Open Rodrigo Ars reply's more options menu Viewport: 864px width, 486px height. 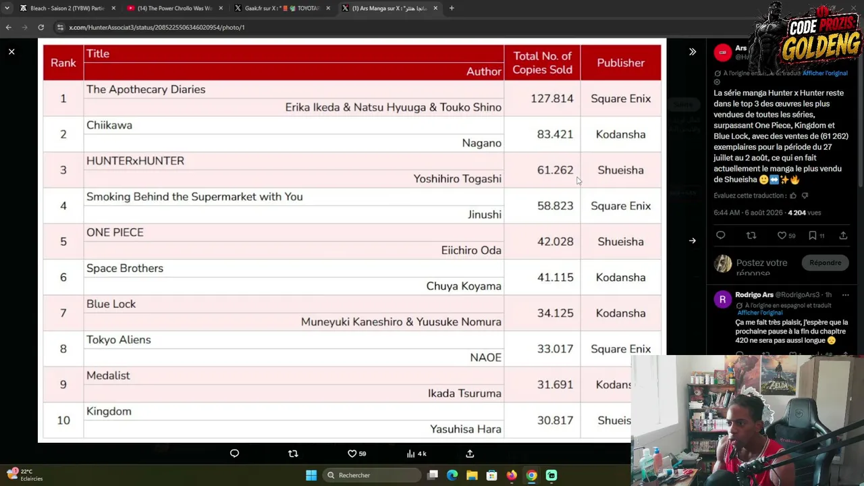[845, 295]
